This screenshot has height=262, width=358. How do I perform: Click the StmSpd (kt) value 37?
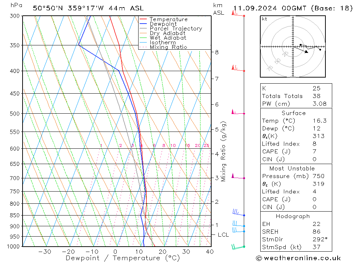coord(316,247)
